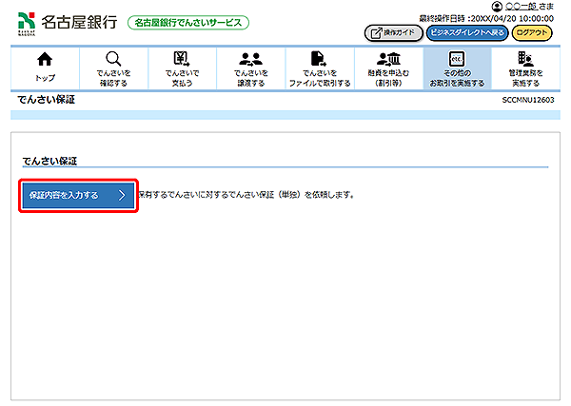This screenshot has width=571, height=406.
Task: Click the でんさい保証 section heading
Action: 49,161
